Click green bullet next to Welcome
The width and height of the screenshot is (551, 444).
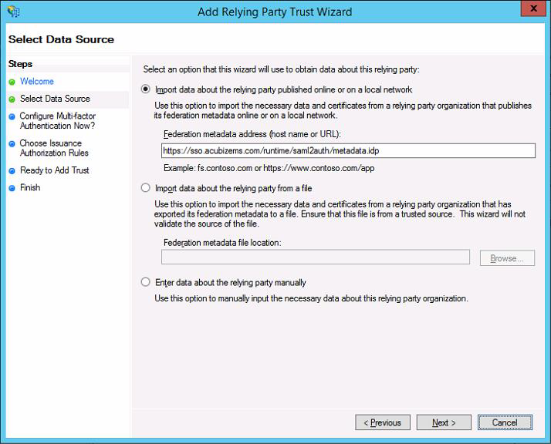pyautogui.click(x=12, y=82)
